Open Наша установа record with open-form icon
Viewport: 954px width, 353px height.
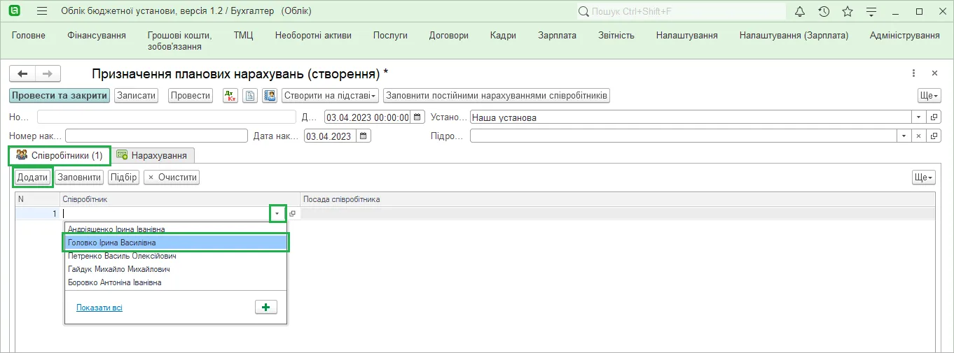(x=934, y=117)
